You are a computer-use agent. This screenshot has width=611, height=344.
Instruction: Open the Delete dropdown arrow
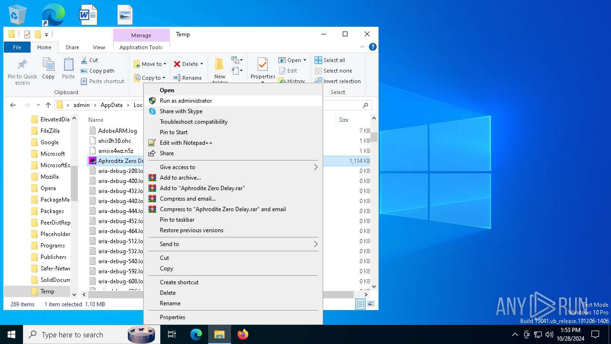201,64
